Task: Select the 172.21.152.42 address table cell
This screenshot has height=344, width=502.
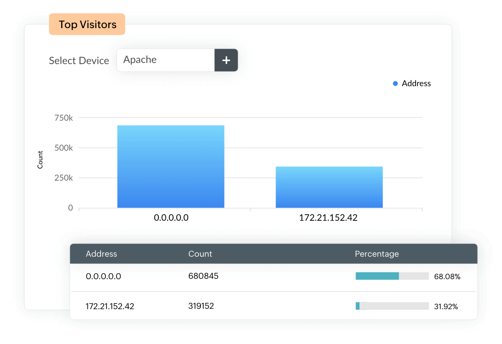Action: 110,306
